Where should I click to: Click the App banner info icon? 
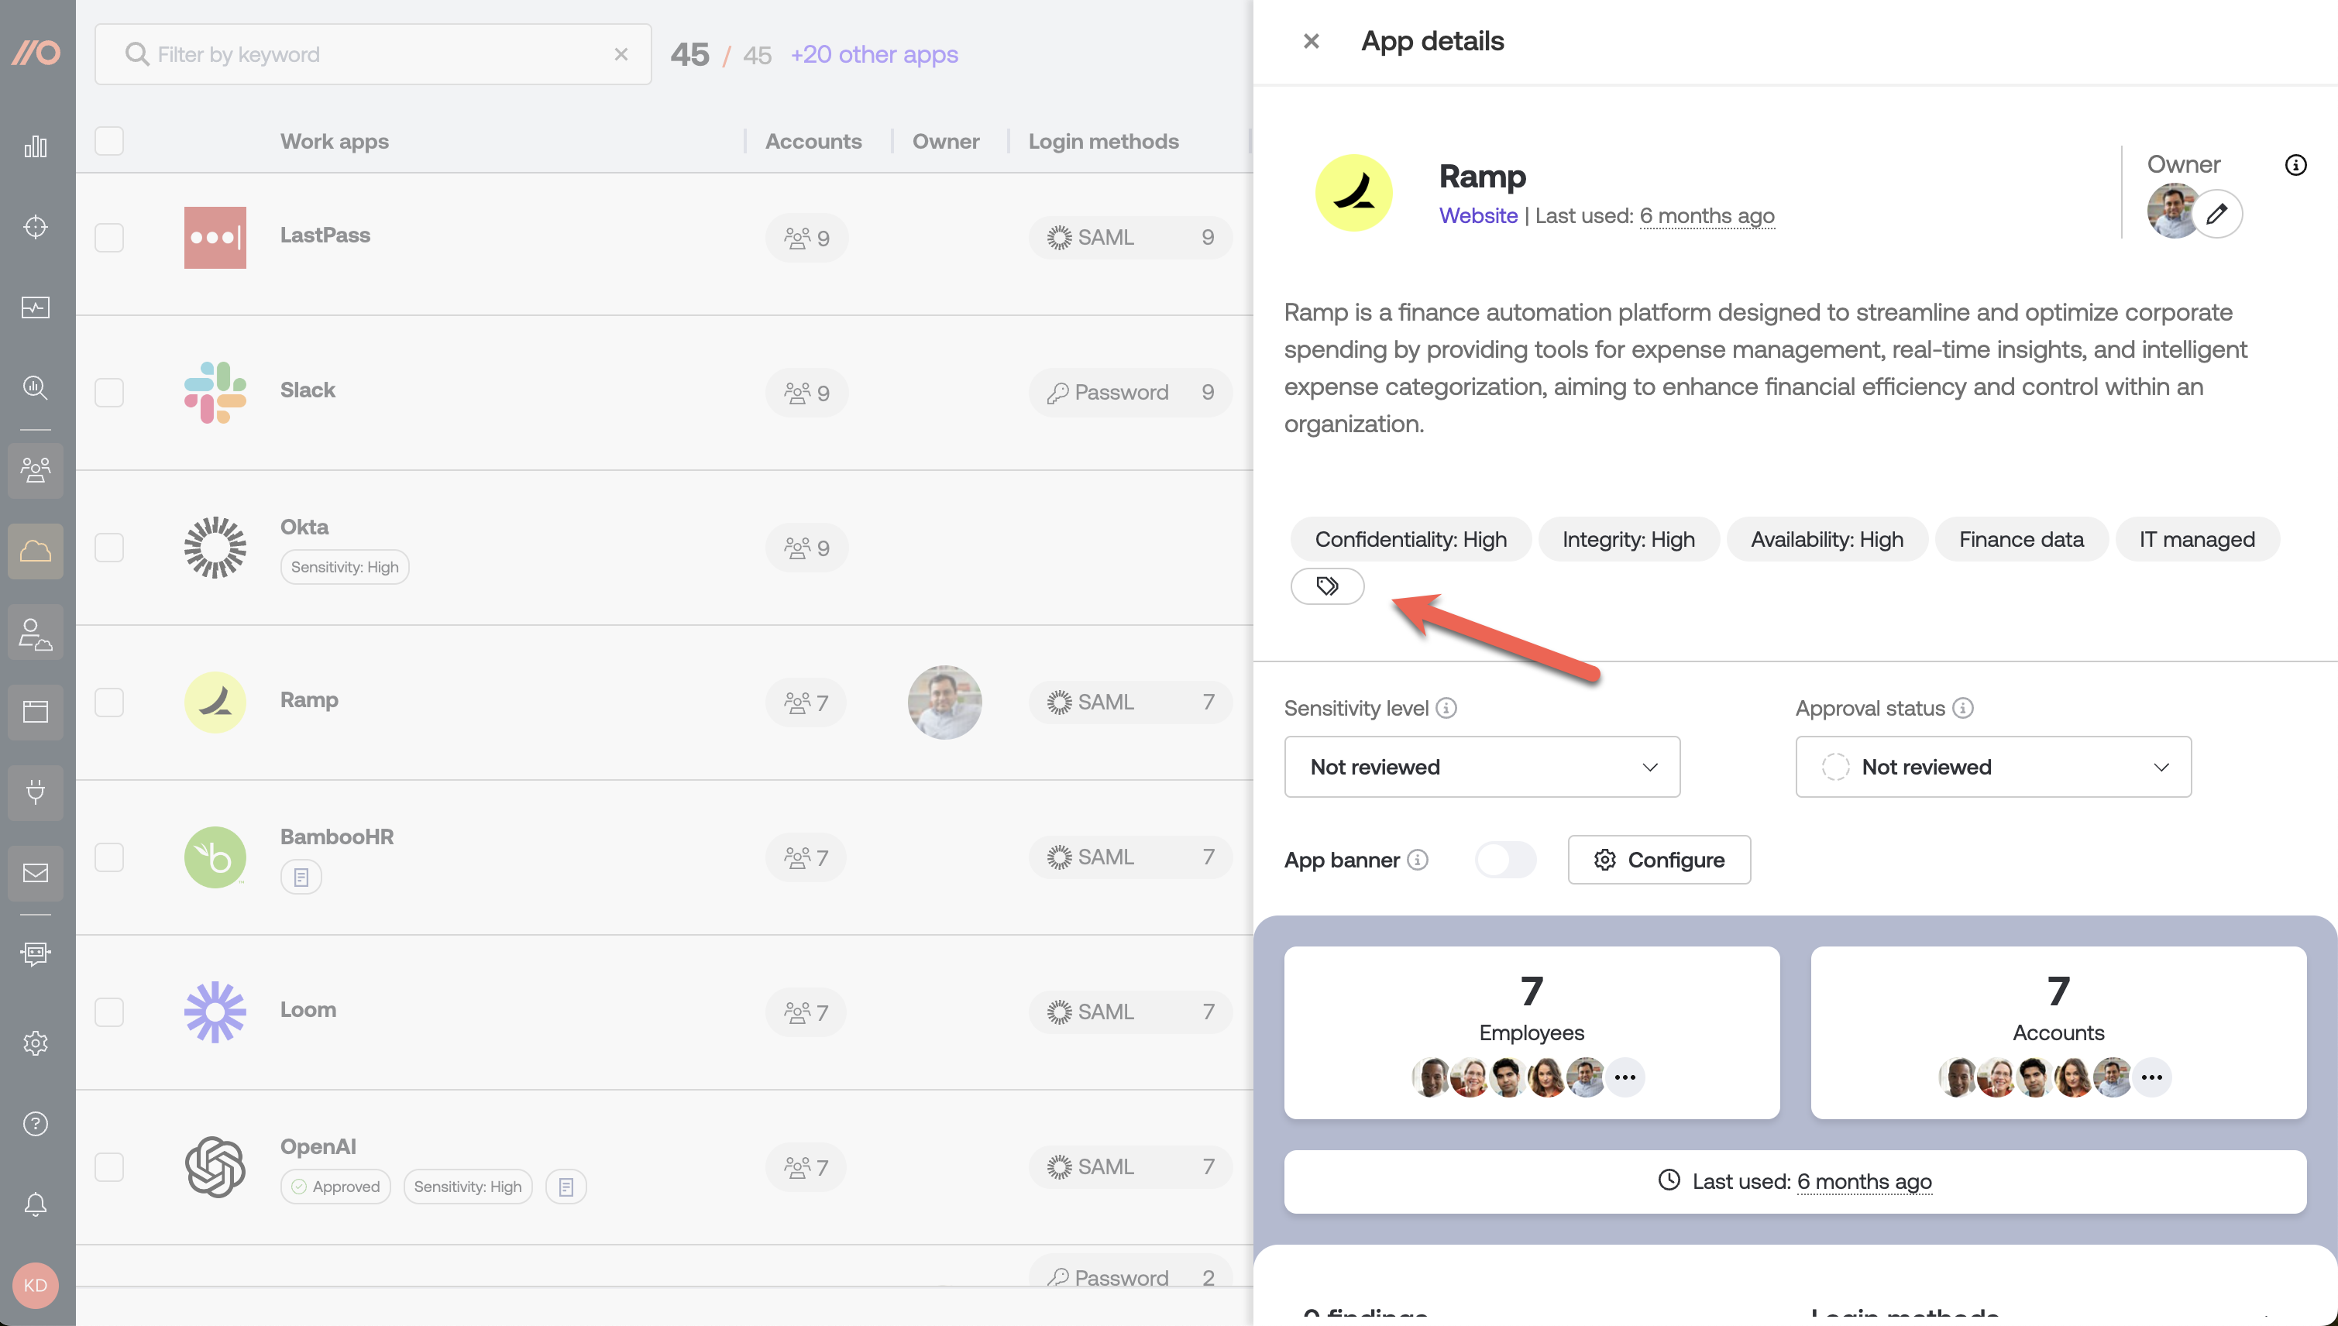1417,860
